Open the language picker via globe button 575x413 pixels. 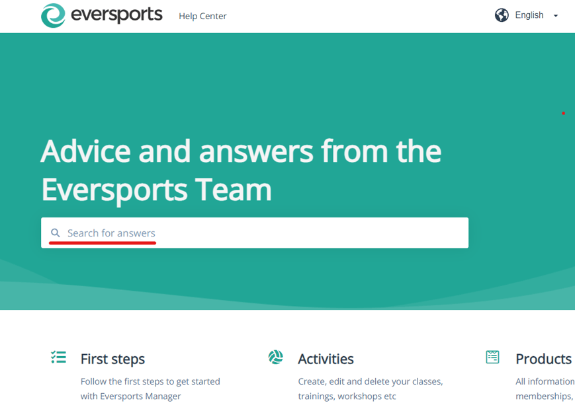[x=501, y=14]
